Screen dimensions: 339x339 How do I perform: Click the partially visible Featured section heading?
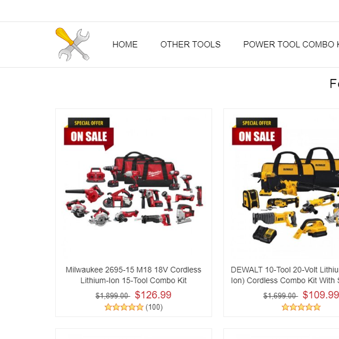coord(334,83)
